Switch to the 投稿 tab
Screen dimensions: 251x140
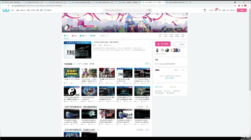[83, 36]
